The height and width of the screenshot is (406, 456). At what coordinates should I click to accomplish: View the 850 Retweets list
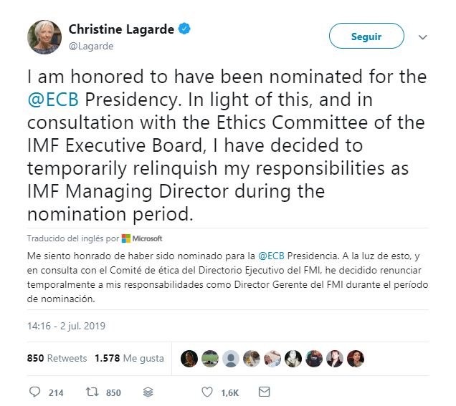(57, 358)
